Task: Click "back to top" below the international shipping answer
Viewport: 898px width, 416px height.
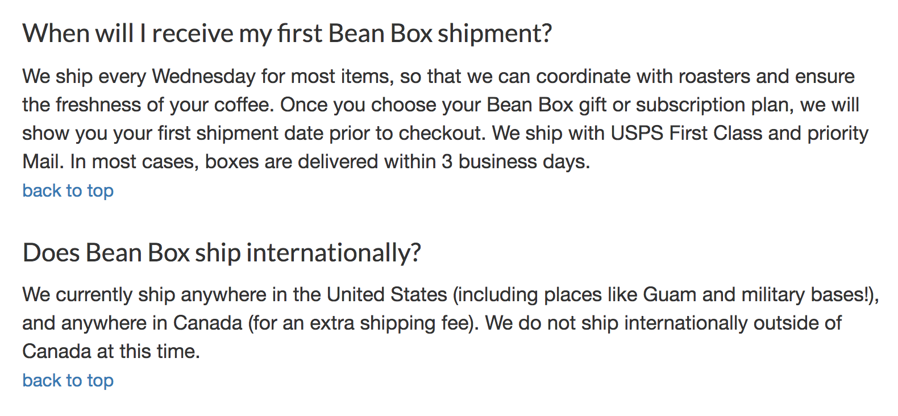Action: point(68,380)
